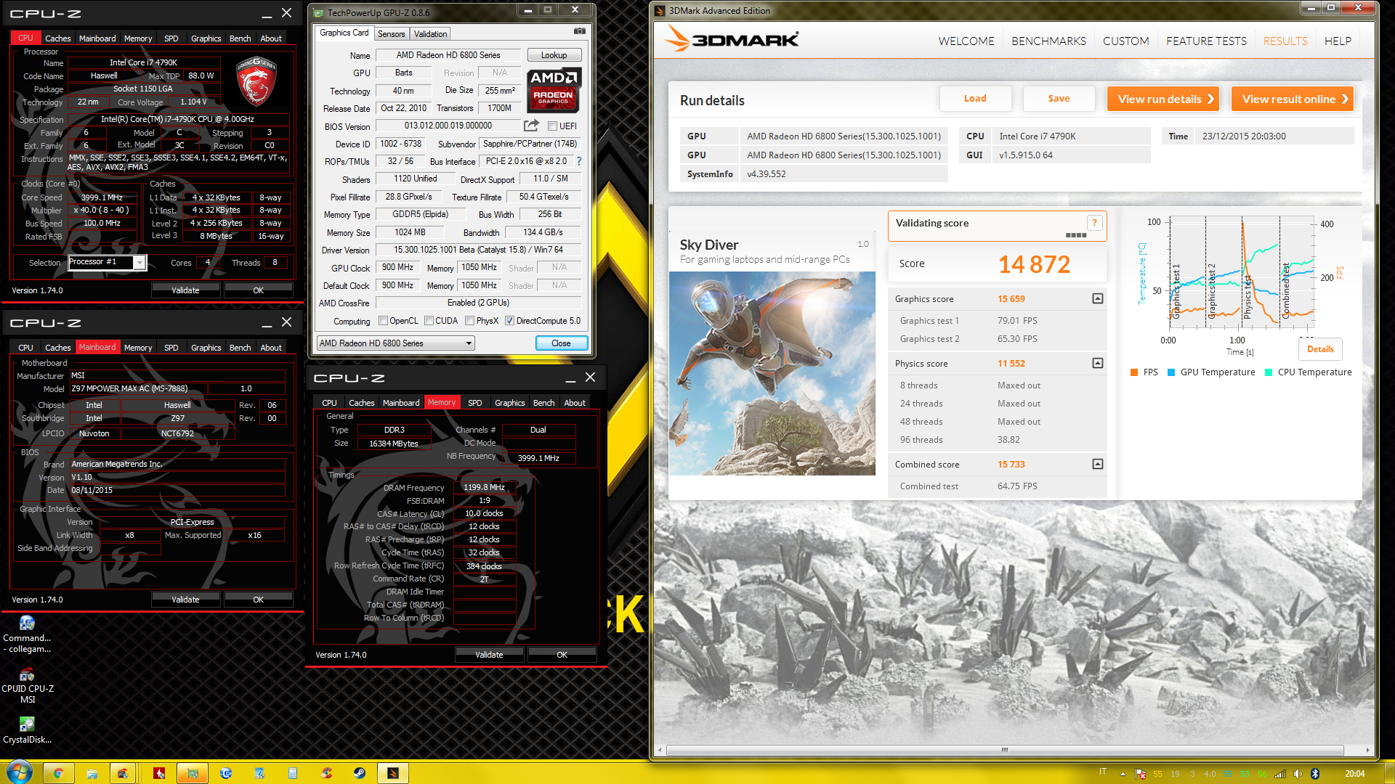
Task: Click the AMD Radeon Graphics logo in GPU-Z
Action: tap(553, 90)
